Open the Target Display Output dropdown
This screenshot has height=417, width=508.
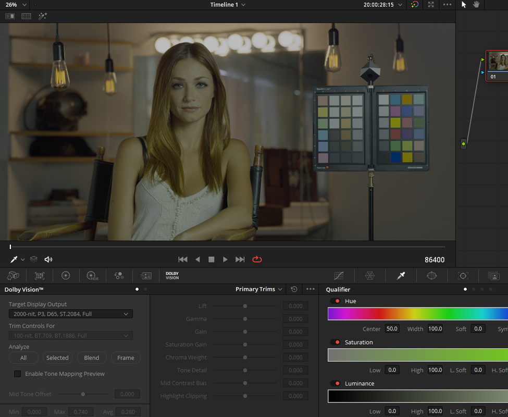click(x=71, y=314)
